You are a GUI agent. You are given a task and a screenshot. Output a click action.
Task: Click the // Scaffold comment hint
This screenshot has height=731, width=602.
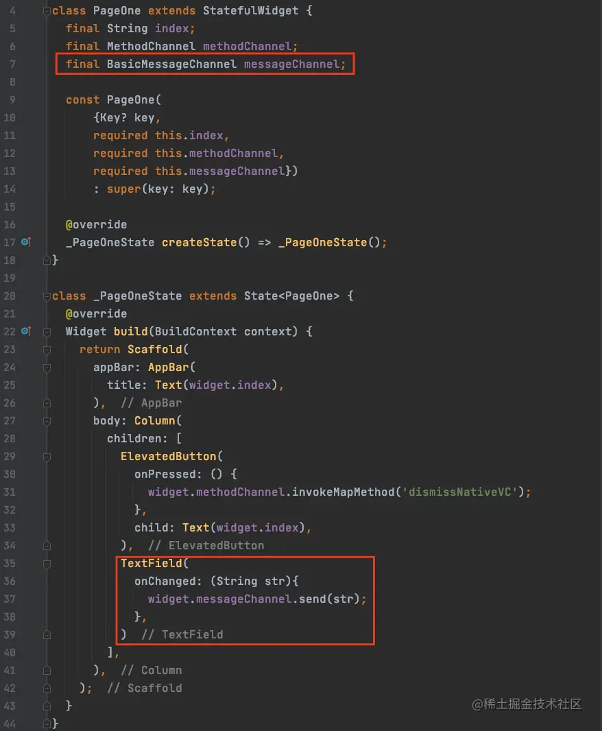click(145, 688)
